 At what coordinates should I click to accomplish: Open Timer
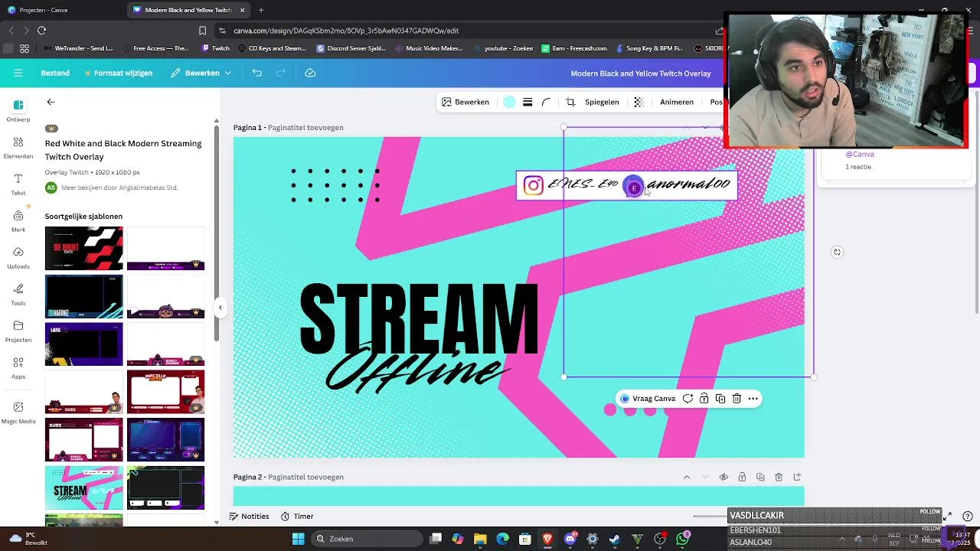pyautogui.click(x=297, y=517)
